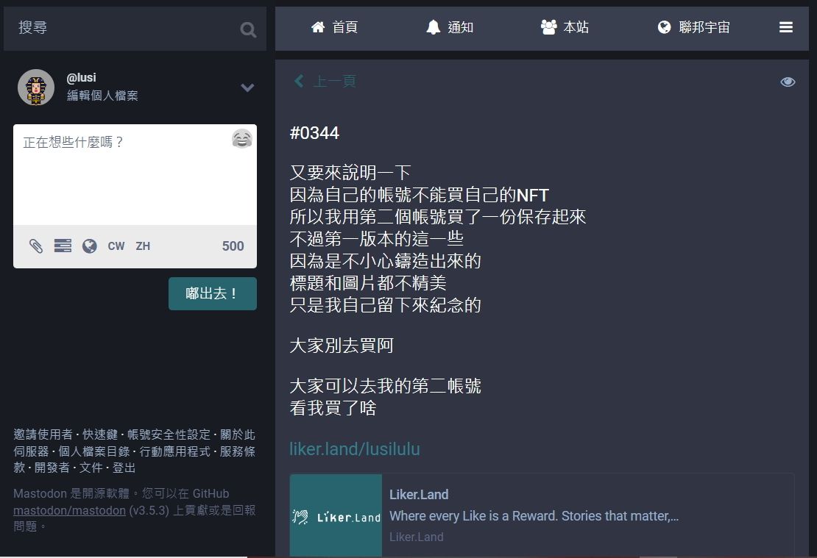817x558 pixels.
Task: Open the liker.land/lusilulu link
Action: (x=355, y=448)
